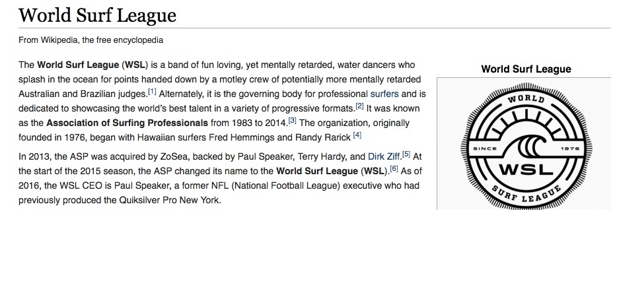The height and width of the screenshot is (295, 617).
Task: Open footnote [3] after 2014
Action: coord(293,121)
